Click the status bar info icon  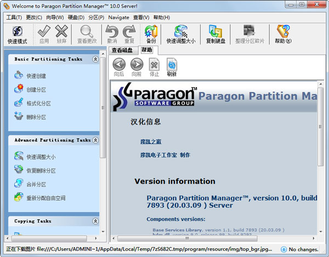pos(283,249)
